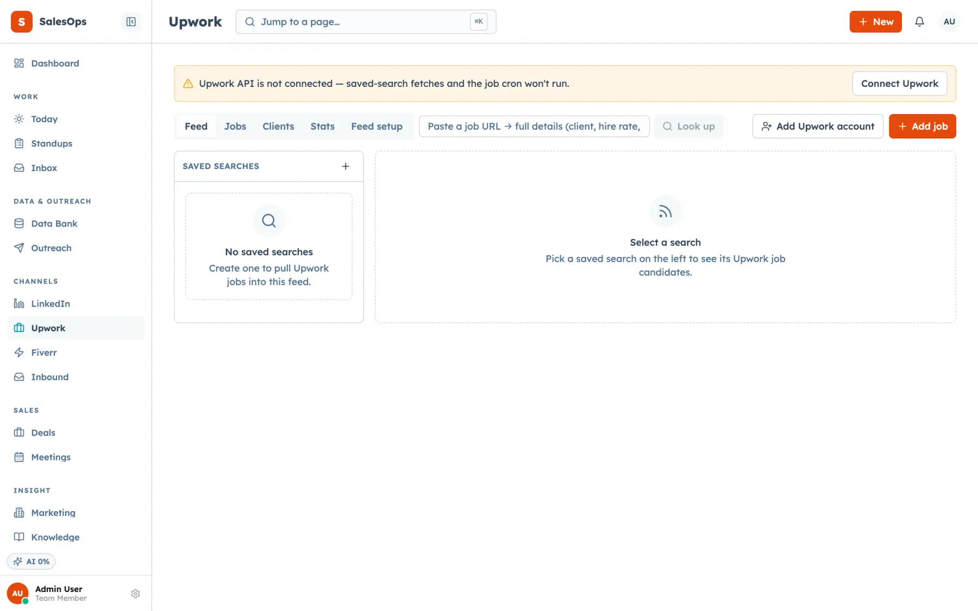Screen dimensions: 978x611
Task: Click the Marketing building icon
Action: point(19,513)
